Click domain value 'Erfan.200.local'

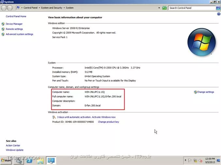tap(93, 106)
